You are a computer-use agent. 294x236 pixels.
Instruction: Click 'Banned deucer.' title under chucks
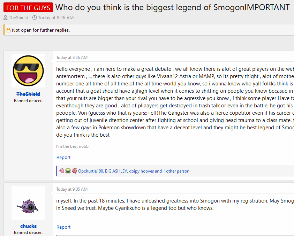pos(28,233)
